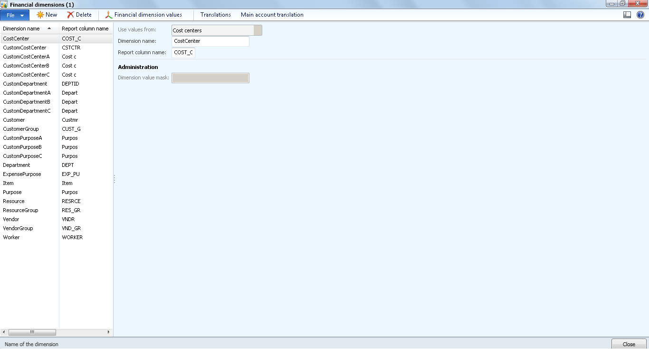
Task: Select the CostCenter row
Action: 57,39
